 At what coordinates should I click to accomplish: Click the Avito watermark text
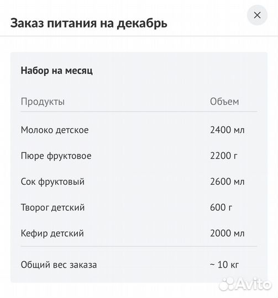(253, 284)
